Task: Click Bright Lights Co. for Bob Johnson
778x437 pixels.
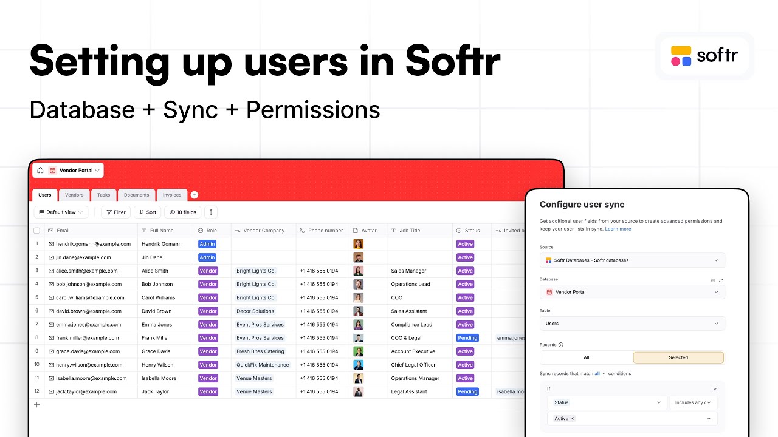Action: click(256, 284)
